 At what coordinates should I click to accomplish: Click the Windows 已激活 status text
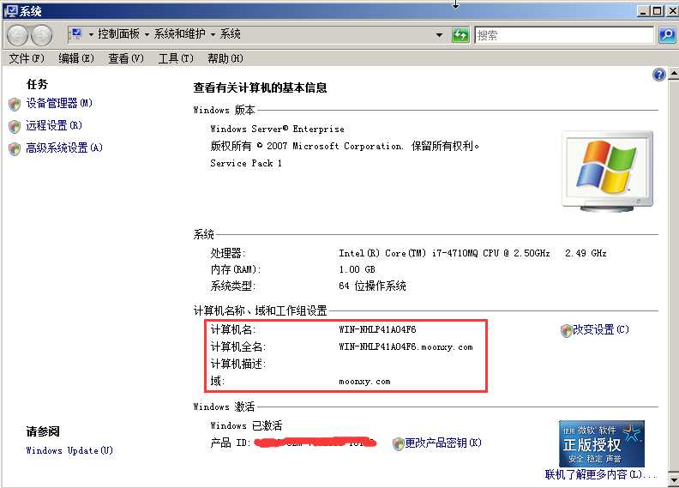(x=246, y=425)
